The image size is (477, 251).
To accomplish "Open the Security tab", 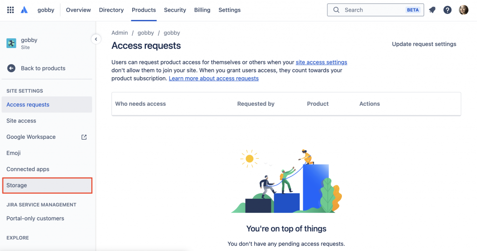I will point(175,10).
